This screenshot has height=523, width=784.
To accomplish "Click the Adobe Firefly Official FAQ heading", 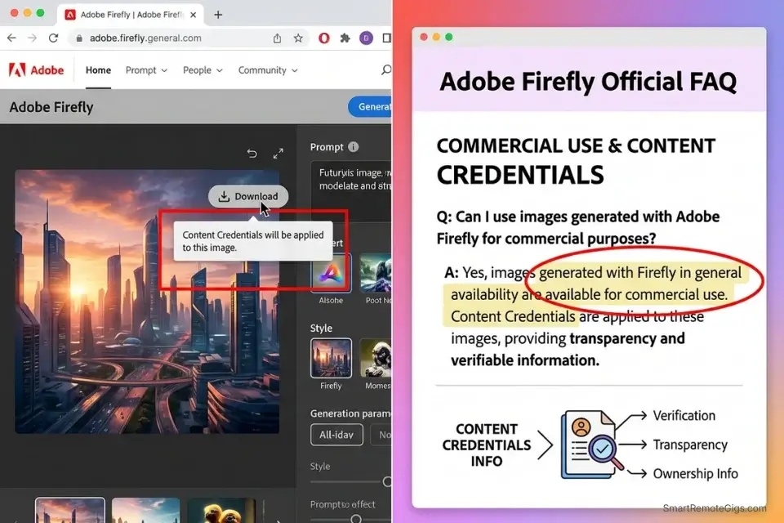I will [x=587, y=82].
